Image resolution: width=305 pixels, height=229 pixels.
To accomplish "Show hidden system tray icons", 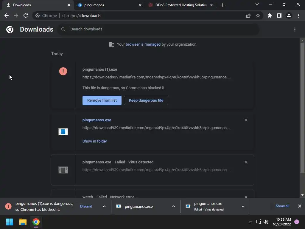I will pyautogui.click(x=250, y=222).
